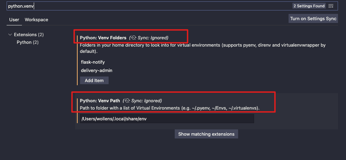346x160 pixels.
Task: Open the Workspace settings tab
Action: (36, 19)
